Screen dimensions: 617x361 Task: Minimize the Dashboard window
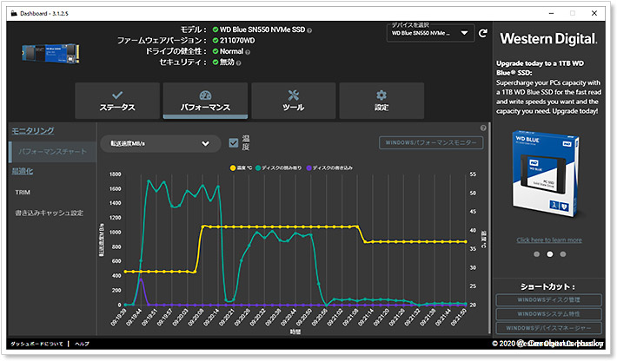[x=551, y=13]
